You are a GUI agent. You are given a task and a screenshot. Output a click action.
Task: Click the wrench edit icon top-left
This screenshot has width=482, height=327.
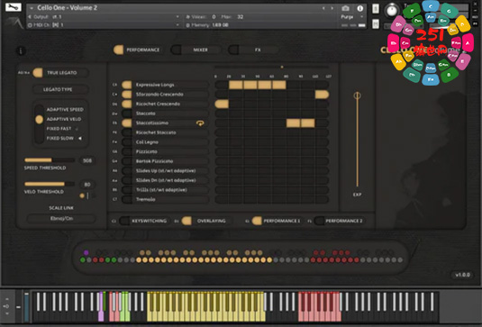14,7
